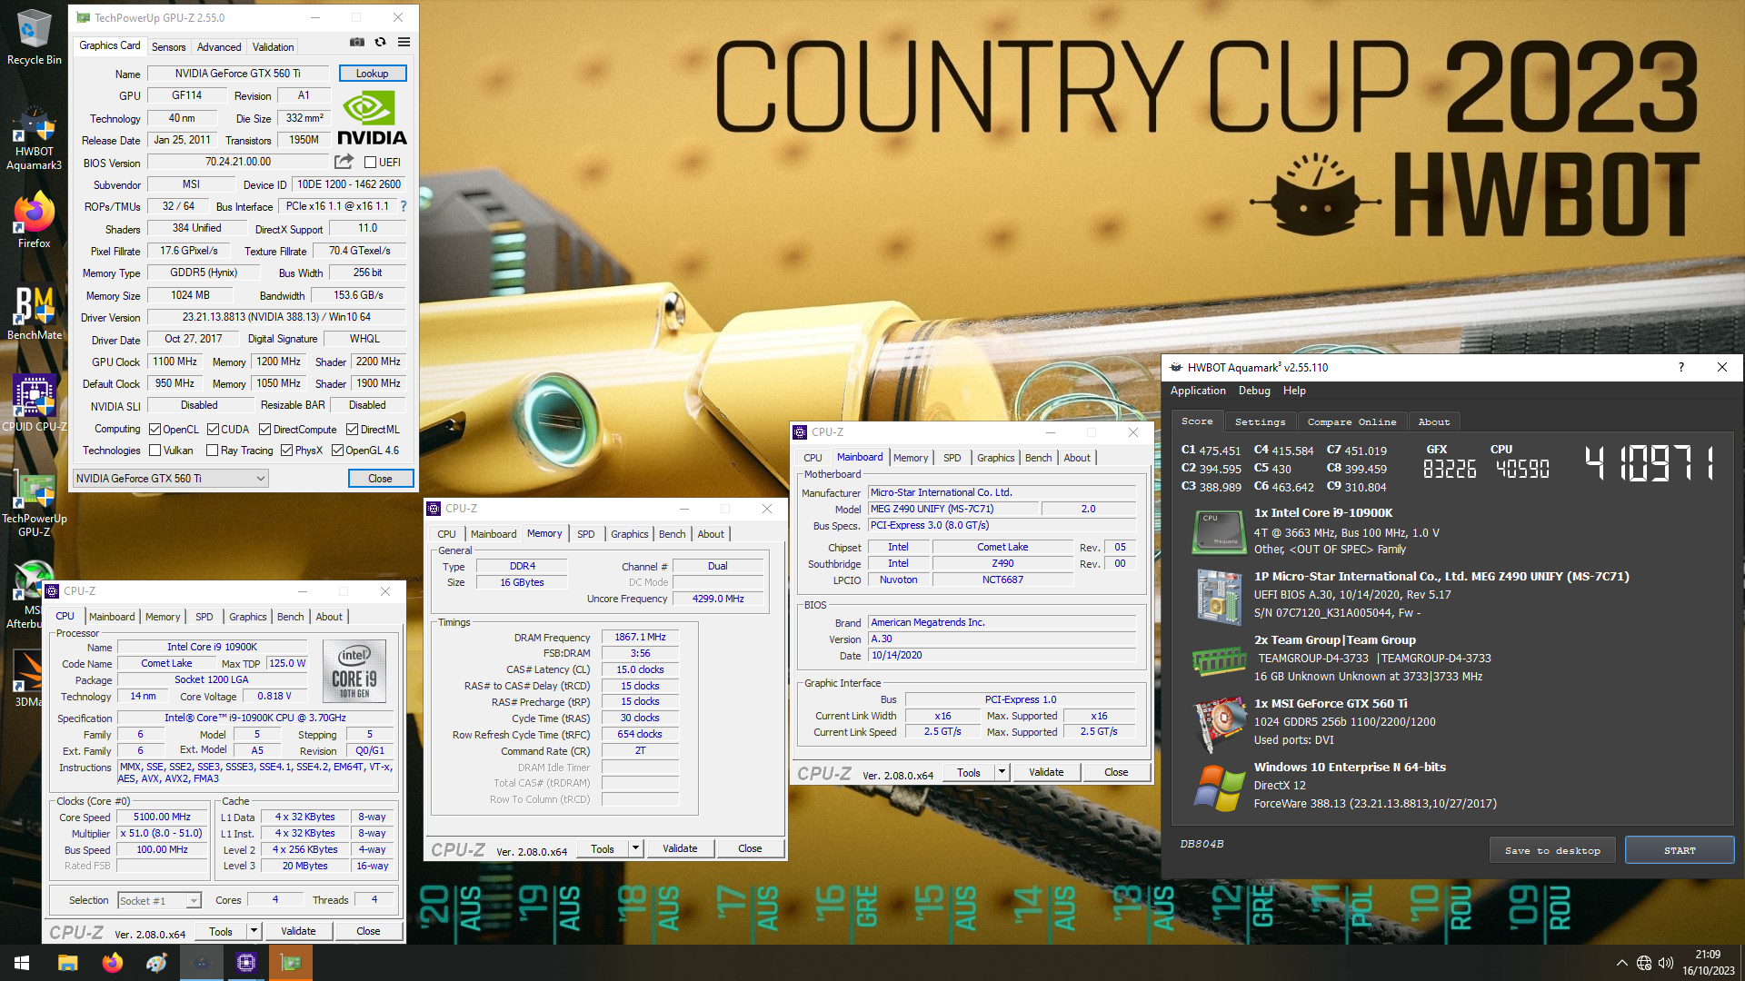
Task: Click the RAM stick icon in Aquamark results
Action: pyautogui.click(x=1219, y=660)
